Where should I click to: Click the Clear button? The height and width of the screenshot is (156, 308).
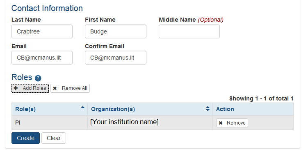(x=54, y=138)
